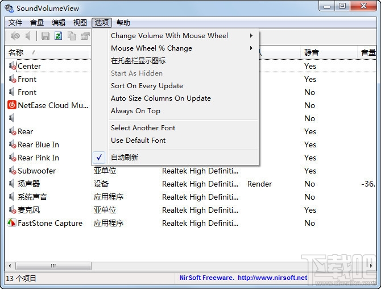The height and width of the screenshot is (289, 381).
Task: Sort by the 静音 column header
Action: click(x=329, y=52)
